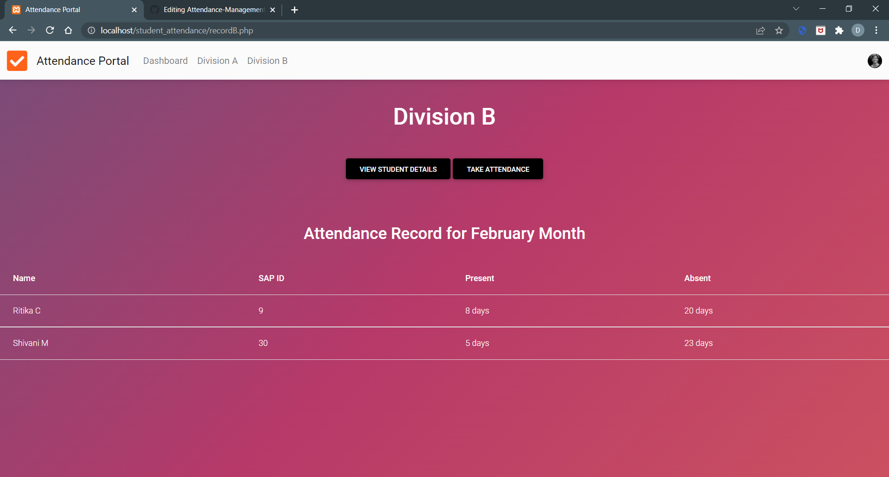Click the site information icon in address bar
This screenshot has width=889, height=477.
coord(91,31)
